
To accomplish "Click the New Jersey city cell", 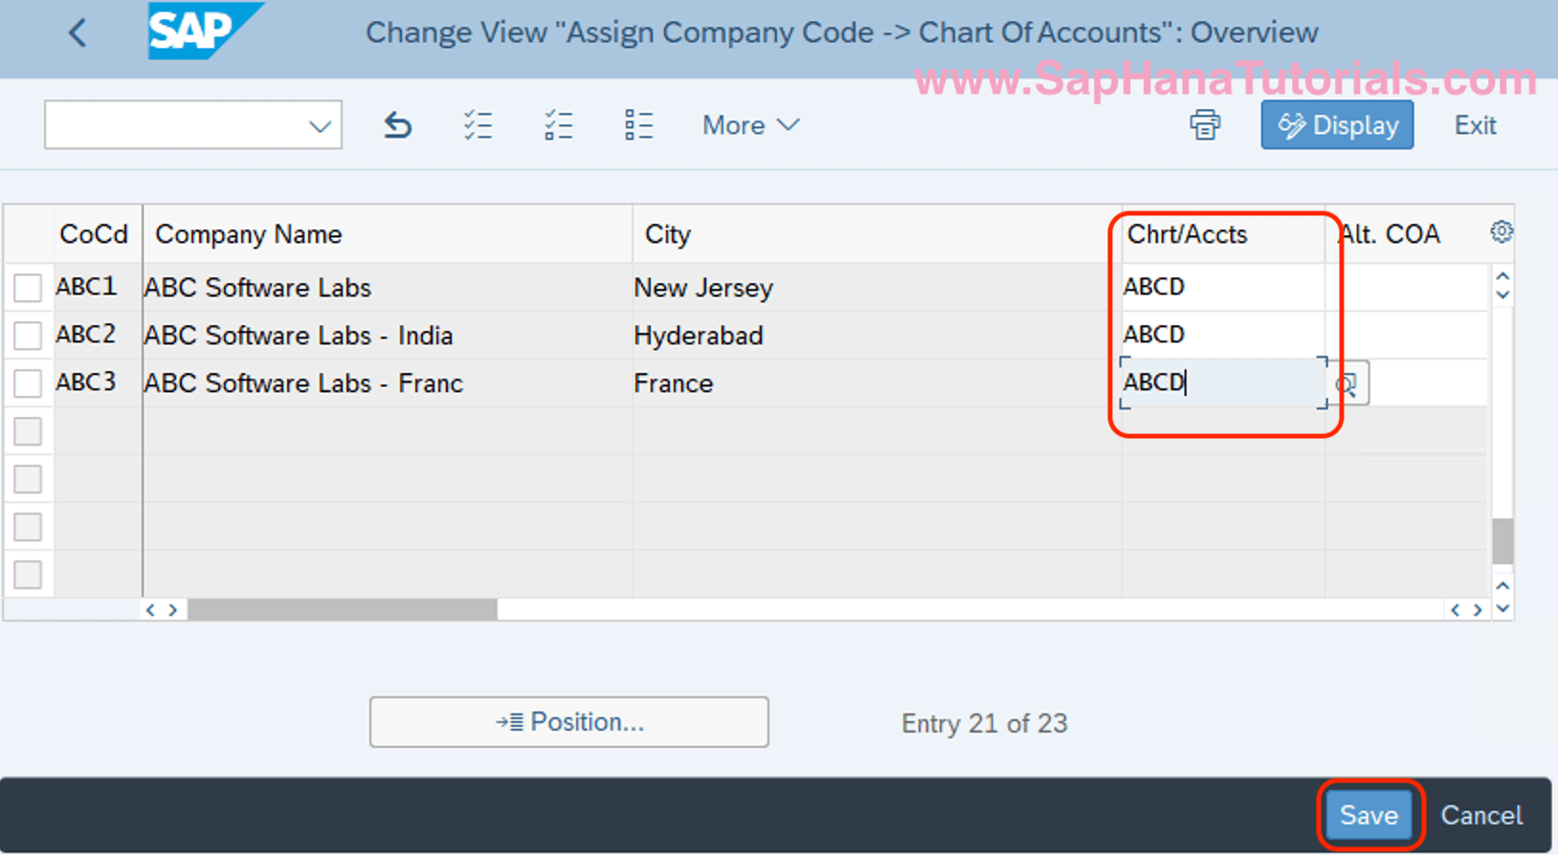I will (877, 287).
